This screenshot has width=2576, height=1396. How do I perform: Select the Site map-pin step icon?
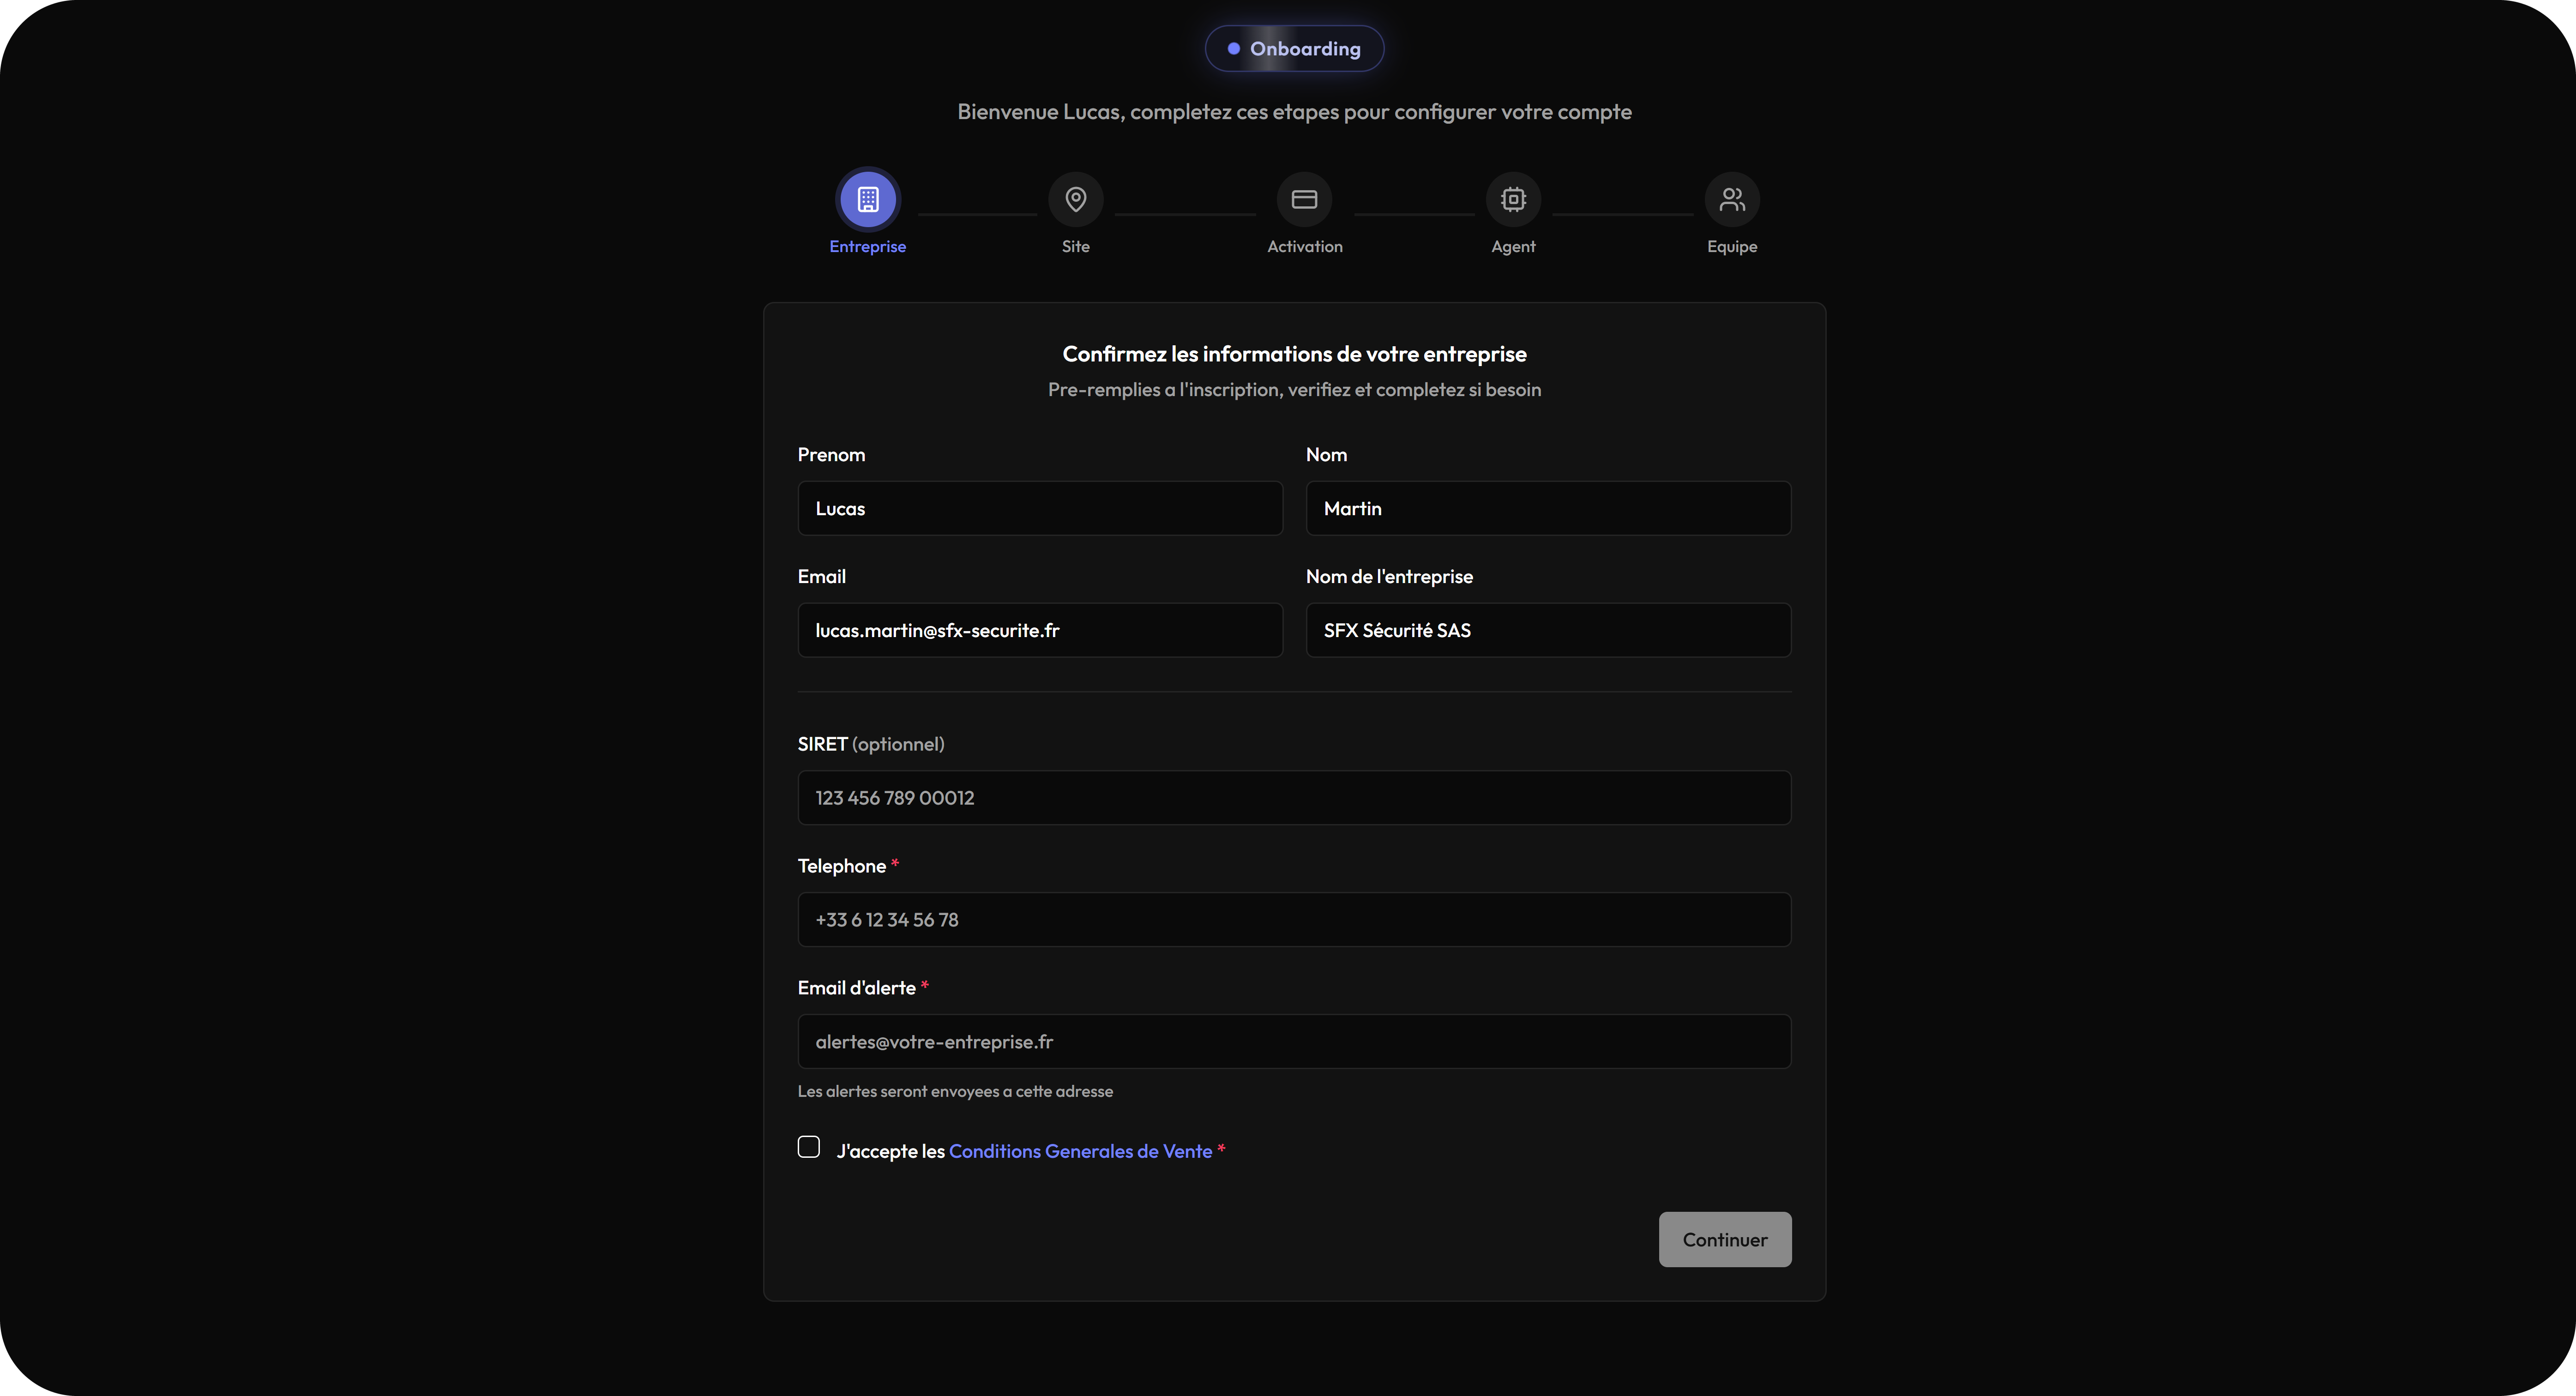click(1075, 199)
